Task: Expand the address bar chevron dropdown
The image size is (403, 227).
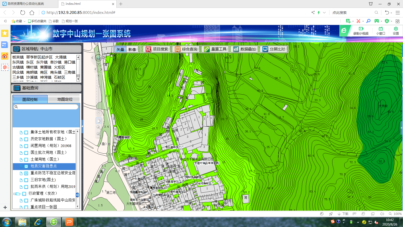Action: pyautogui.click(x=324, y=12)
